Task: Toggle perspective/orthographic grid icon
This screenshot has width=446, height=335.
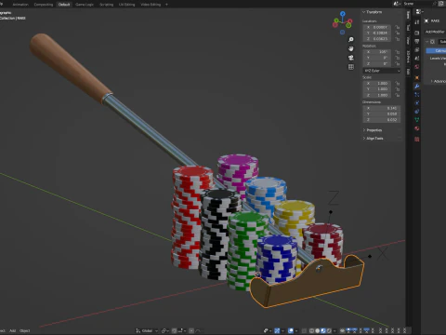Action: tap(351, 67)
